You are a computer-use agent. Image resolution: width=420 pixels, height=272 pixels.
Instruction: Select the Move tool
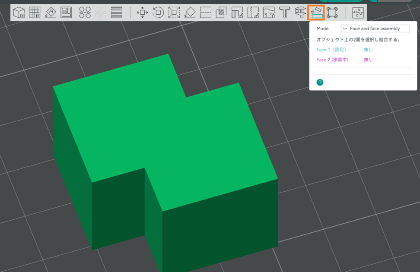[x=142, y=13]
